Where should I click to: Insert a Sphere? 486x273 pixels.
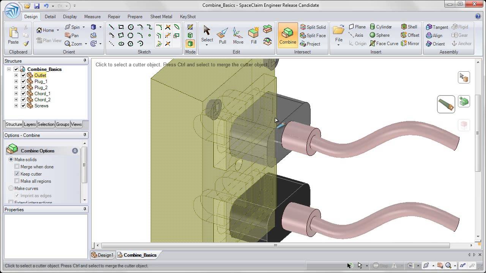click(380, 35)
